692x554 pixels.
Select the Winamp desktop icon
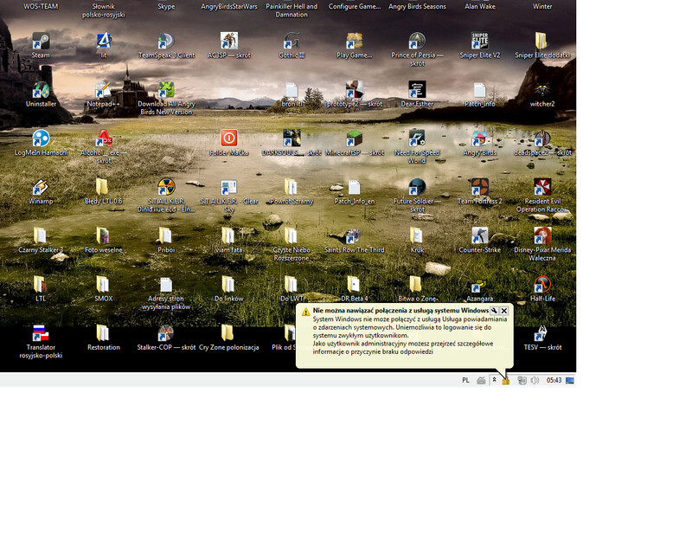[x=41, y=187]
